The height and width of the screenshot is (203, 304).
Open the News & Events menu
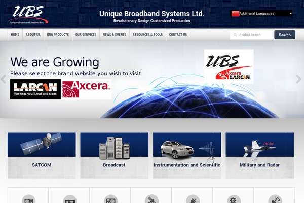tap(115, 35)
